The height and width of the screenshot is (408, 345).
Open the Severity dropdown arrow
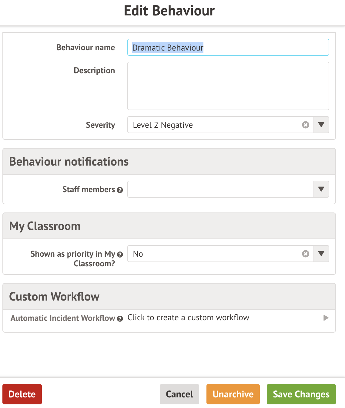[321, 125]
